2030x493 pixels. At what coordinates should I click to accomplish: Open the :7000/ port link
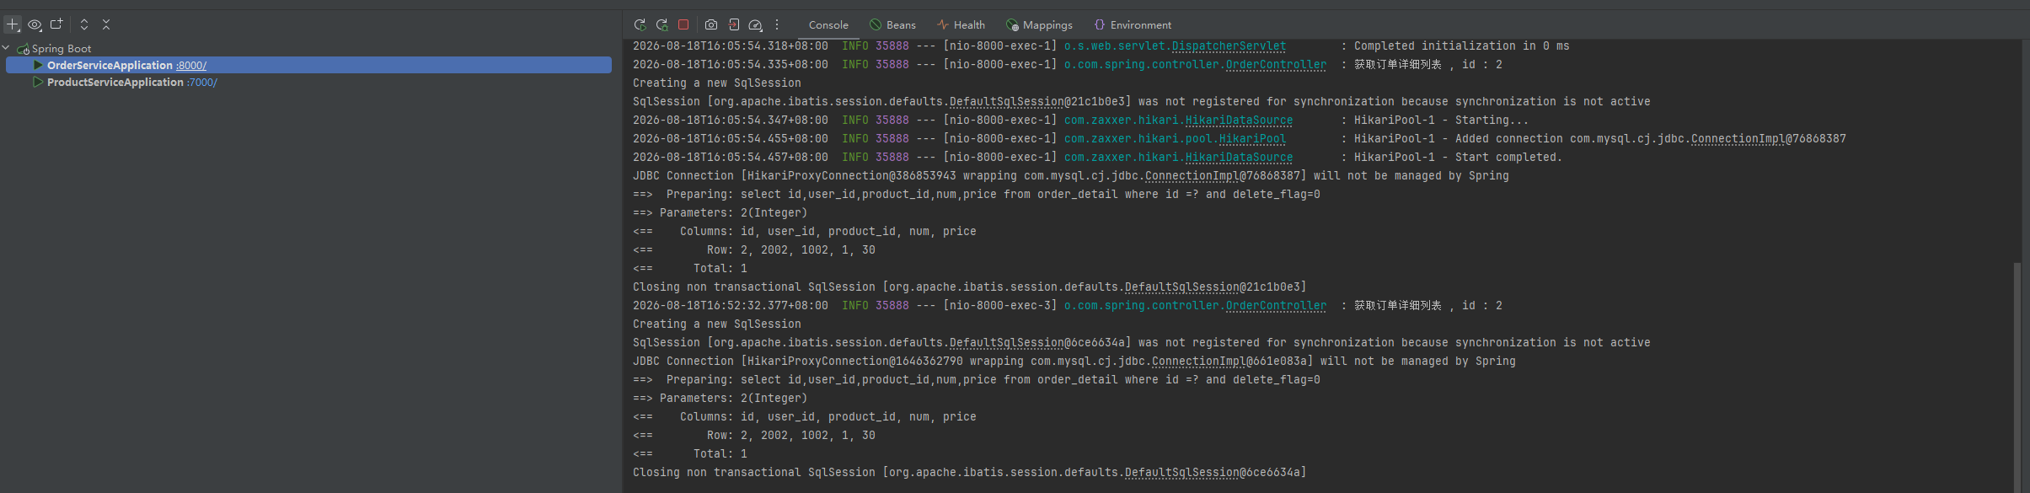pos(202,83)
